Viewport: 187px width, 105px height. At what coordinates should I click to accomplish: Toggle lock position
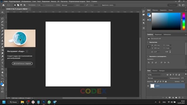click(x=160, y=82)
